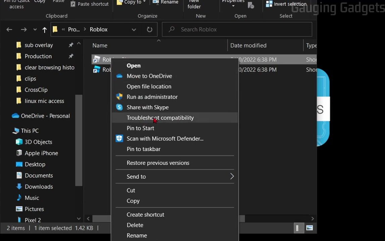Screen dimensions: 385x241
Task: Choose Cut from the context menu
Action: click(x=175, y=190)
